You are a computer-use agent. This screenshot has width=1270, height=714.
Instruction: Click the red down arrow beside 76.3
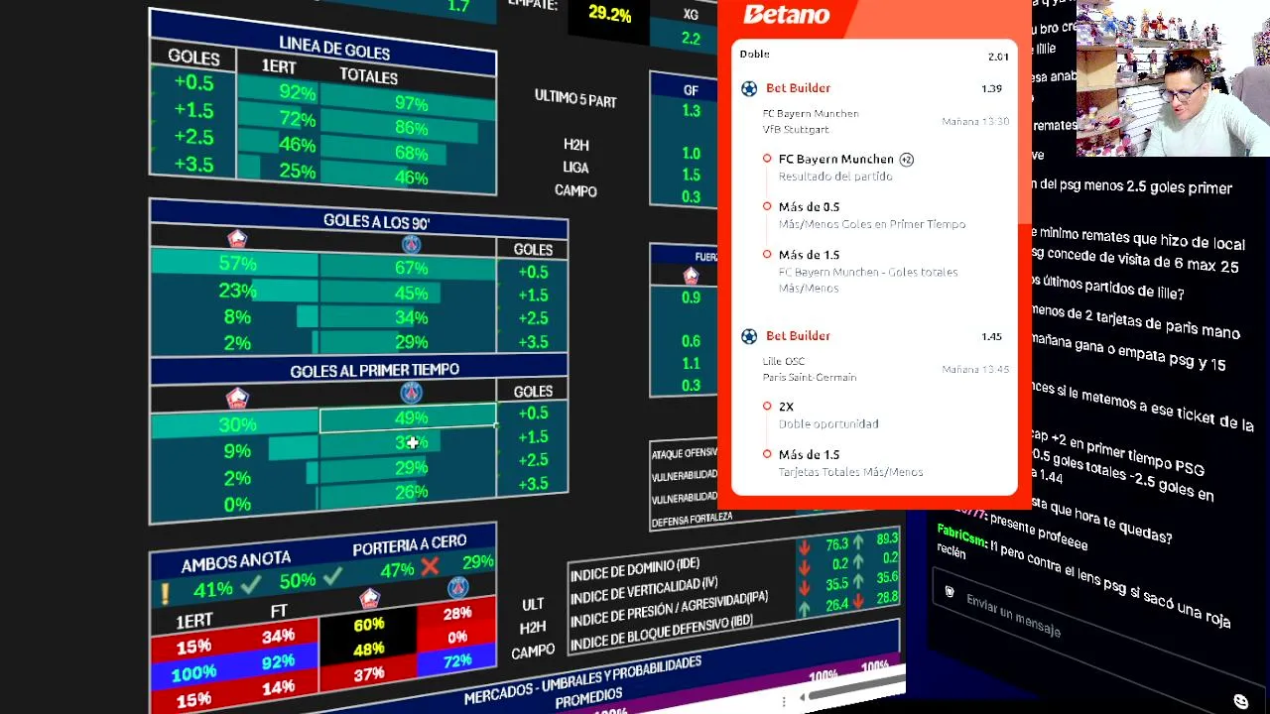point(804,546)
